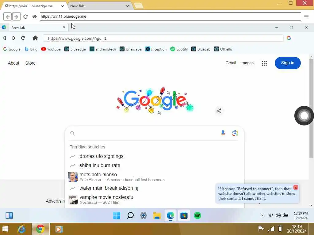314x235 pixels.
Task: Open Windows 11 taskbar search
Action: pos(130,215)
